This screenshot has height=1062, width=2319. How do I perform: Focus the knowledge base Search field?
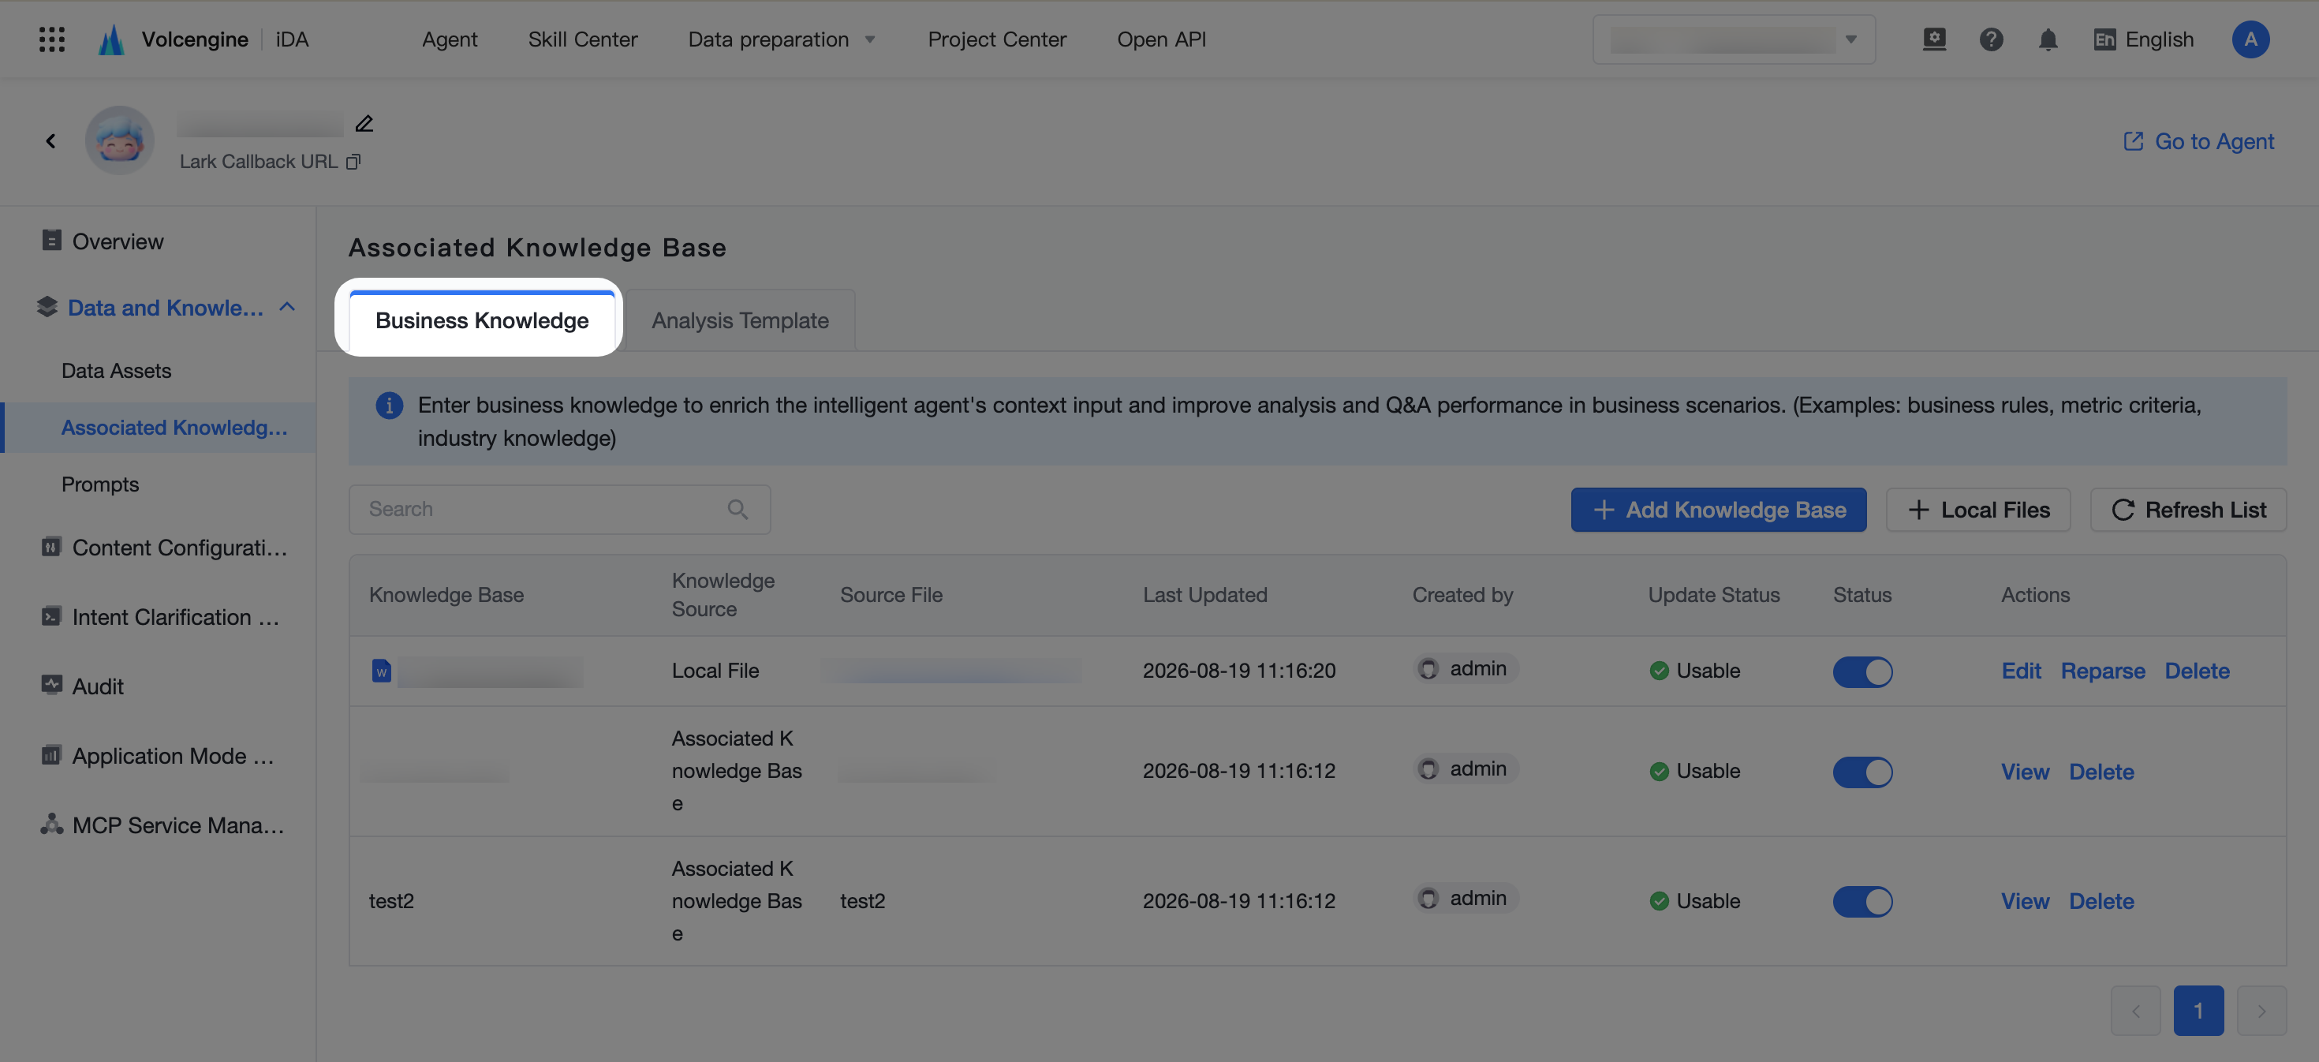559,510
